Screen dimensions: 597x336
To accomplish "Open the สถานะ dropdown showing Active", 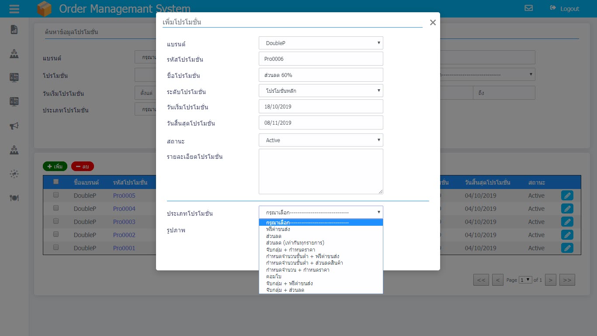I will tap(321, 140).
